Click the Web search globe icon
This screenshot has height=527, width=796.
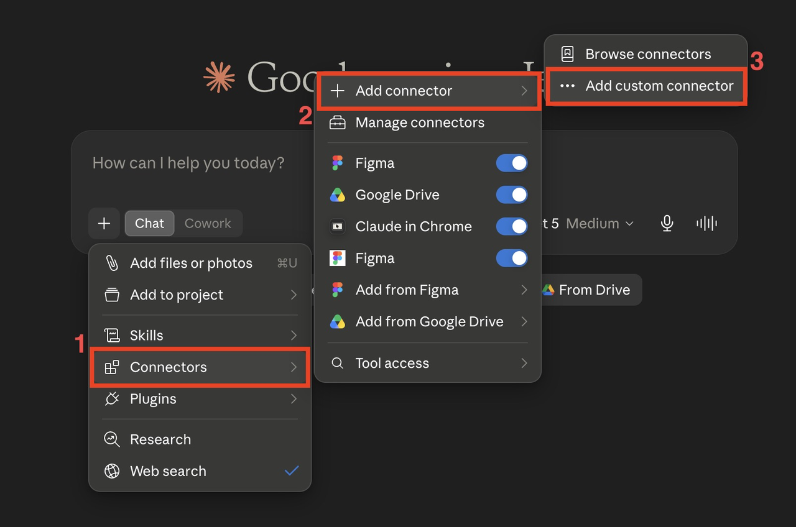point(112,471)
